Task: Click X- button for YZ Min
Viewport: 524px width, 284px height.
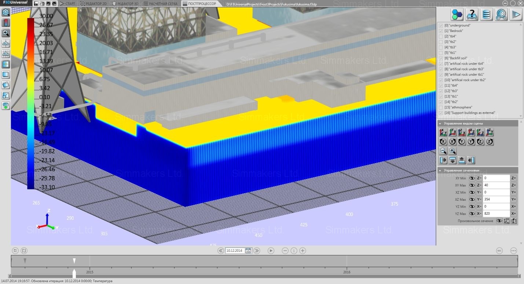Action: [x=479, y=207]
